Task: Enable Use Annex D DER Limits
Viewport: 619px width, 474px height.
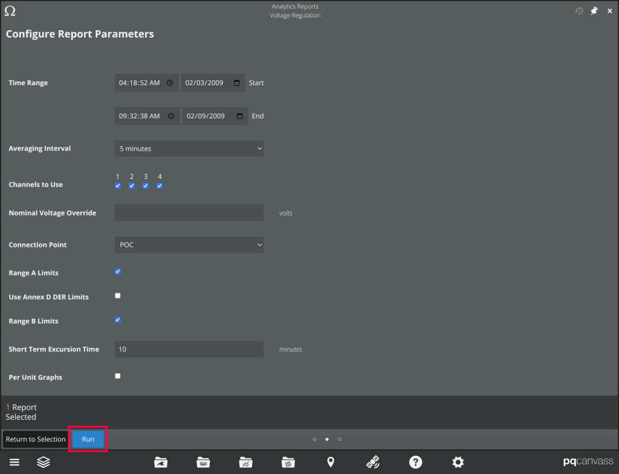Action: click(x=118, y=296)
